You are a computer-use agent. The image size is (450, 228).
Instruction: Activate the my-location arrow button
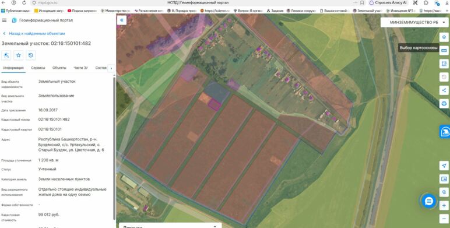point(444,166)
